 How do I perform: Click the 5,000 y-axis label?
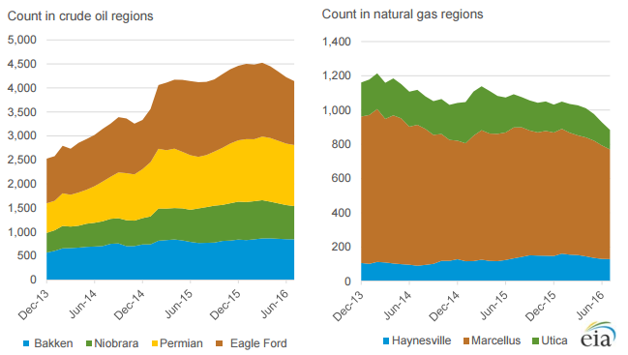[x=22, y=40]
